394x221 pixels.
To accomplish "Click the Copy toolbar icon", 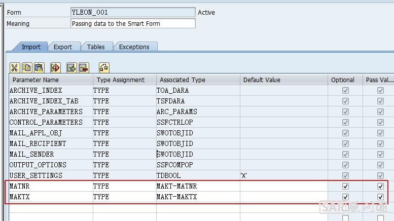I will (x=27, y=67).
